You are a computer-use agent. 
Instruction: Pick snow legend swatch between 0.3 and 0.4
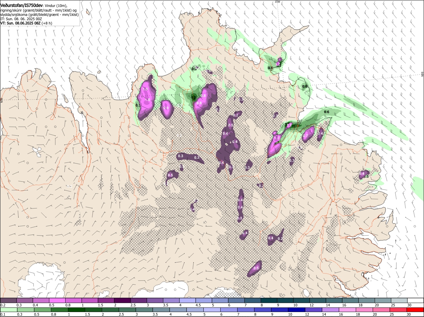(x=25, y=300)
